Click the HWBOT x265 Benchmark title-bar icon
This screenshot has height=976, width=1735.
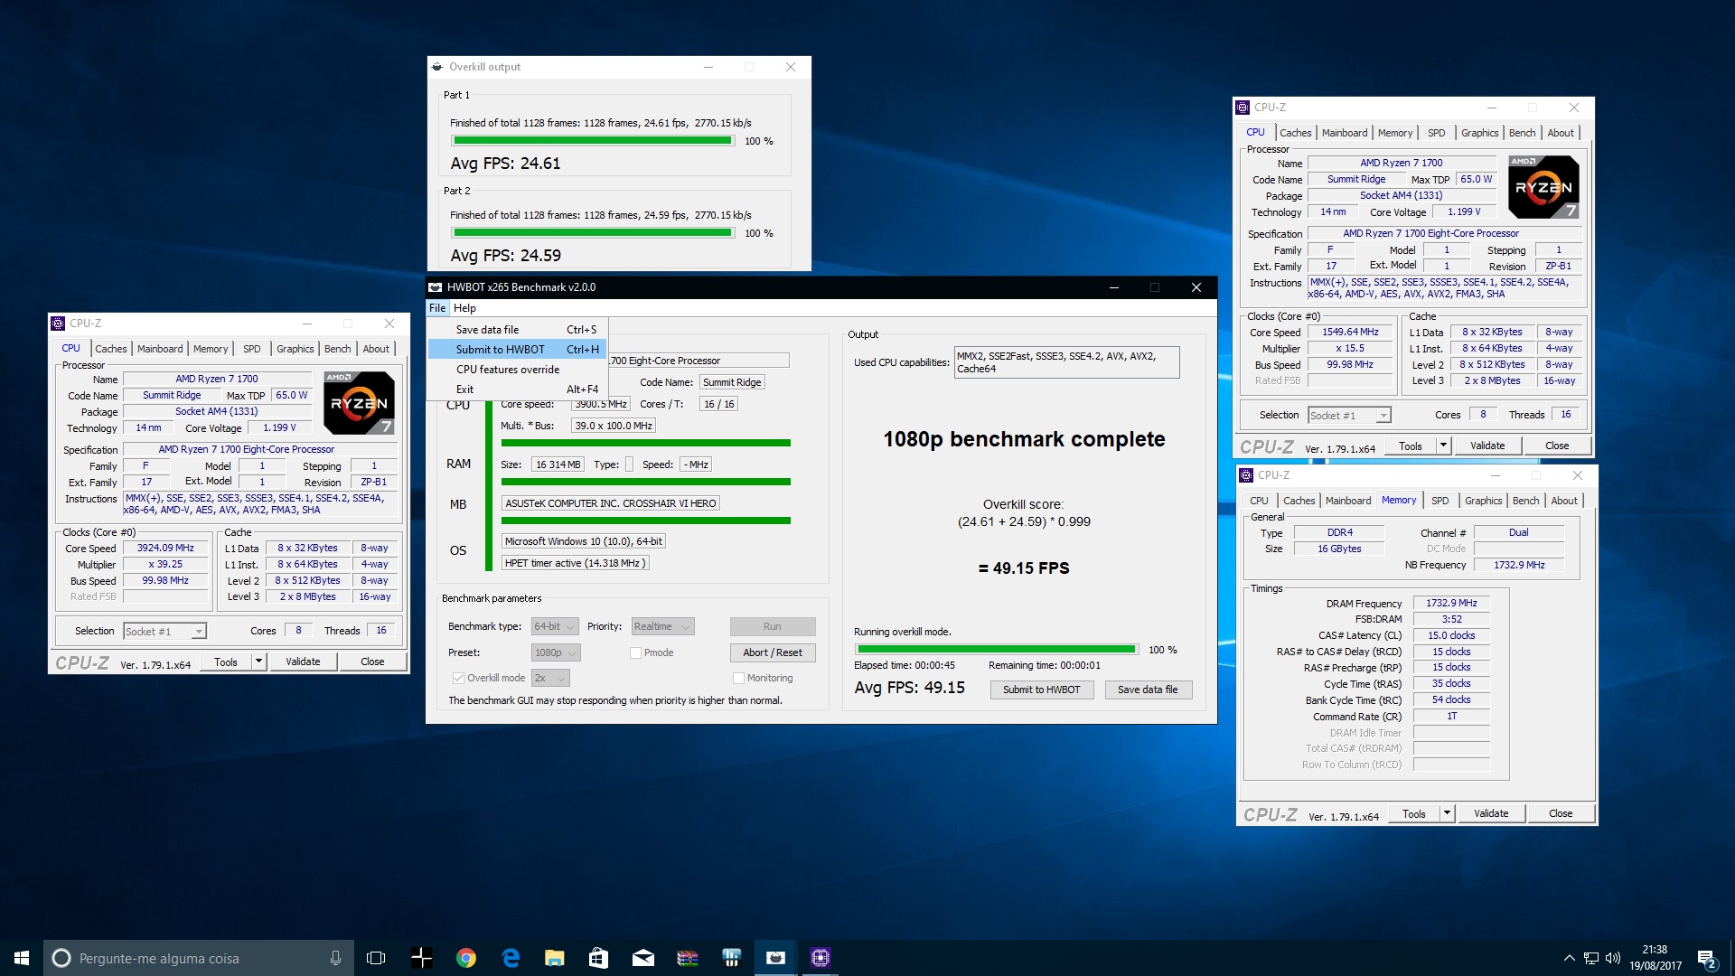point(436,287)
